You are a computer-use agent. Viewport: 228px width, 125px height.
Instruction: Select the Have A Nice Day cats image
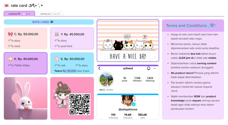(x=128, y=41)
